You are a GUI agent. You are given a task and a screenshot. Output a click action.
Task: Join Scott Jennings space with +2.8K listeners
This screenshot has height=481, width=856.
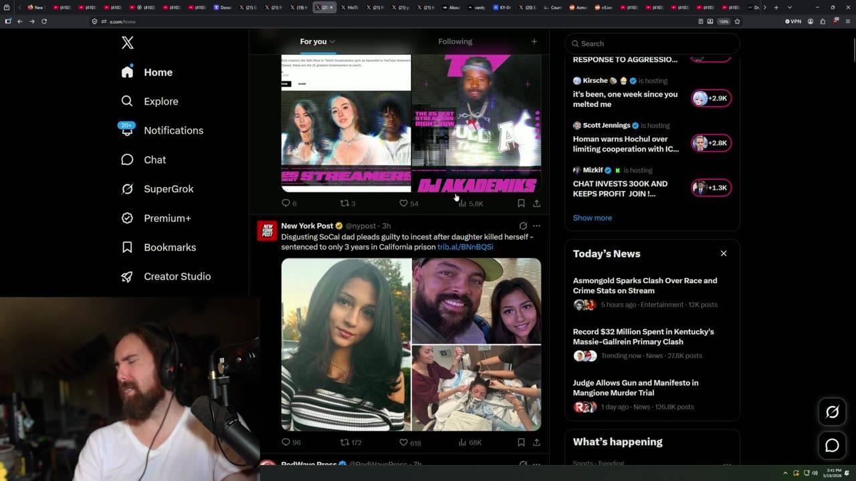click(x=711, y=143)
